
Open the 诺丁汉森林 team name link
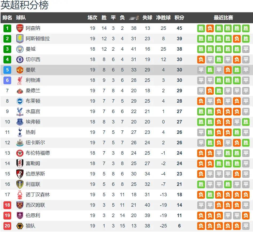pyautogui.click(x=38, y=195)
